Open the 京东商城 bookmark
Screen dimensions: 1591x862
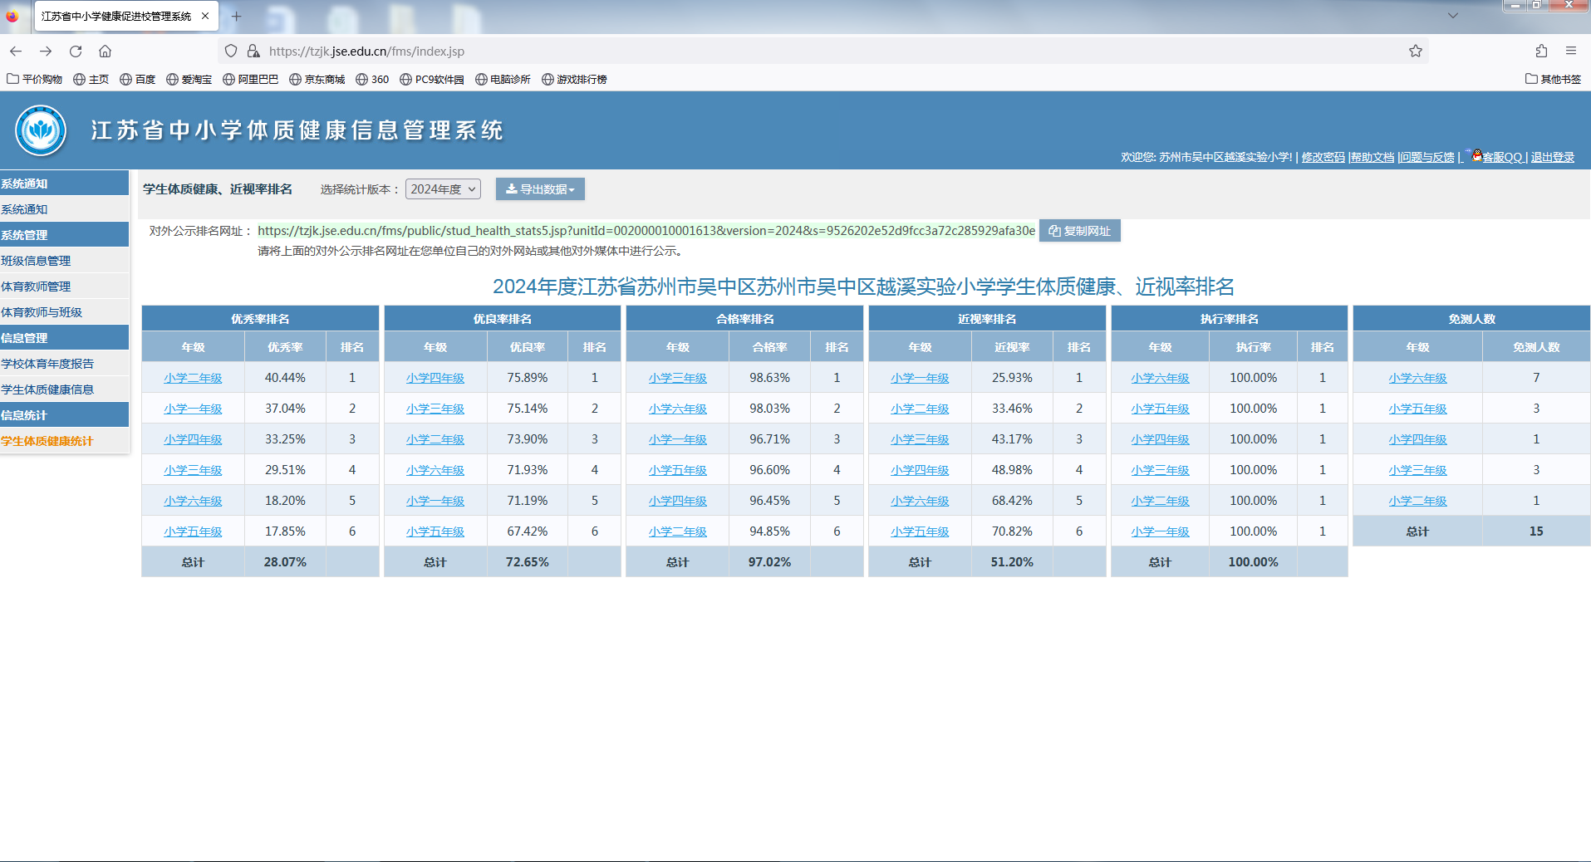pos(317,79)
